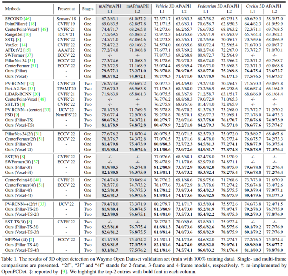
Task: Open citation [9] next to FSD
Action: (x=17, y=115)
